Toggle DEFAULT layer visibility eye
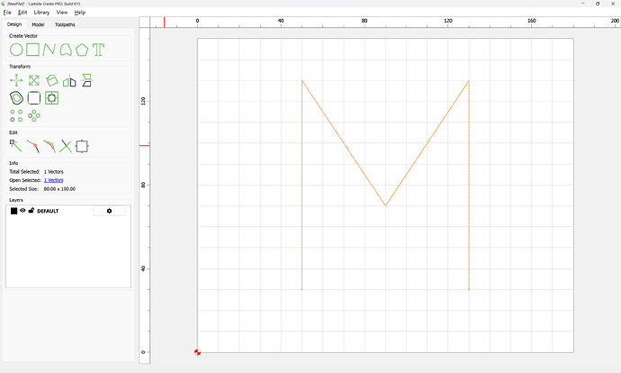The height and width of the screenshot is (373, 621). tap(22, 211)
